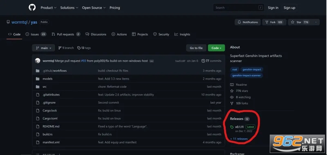Select the Code tab

click(x=14, y=34)
